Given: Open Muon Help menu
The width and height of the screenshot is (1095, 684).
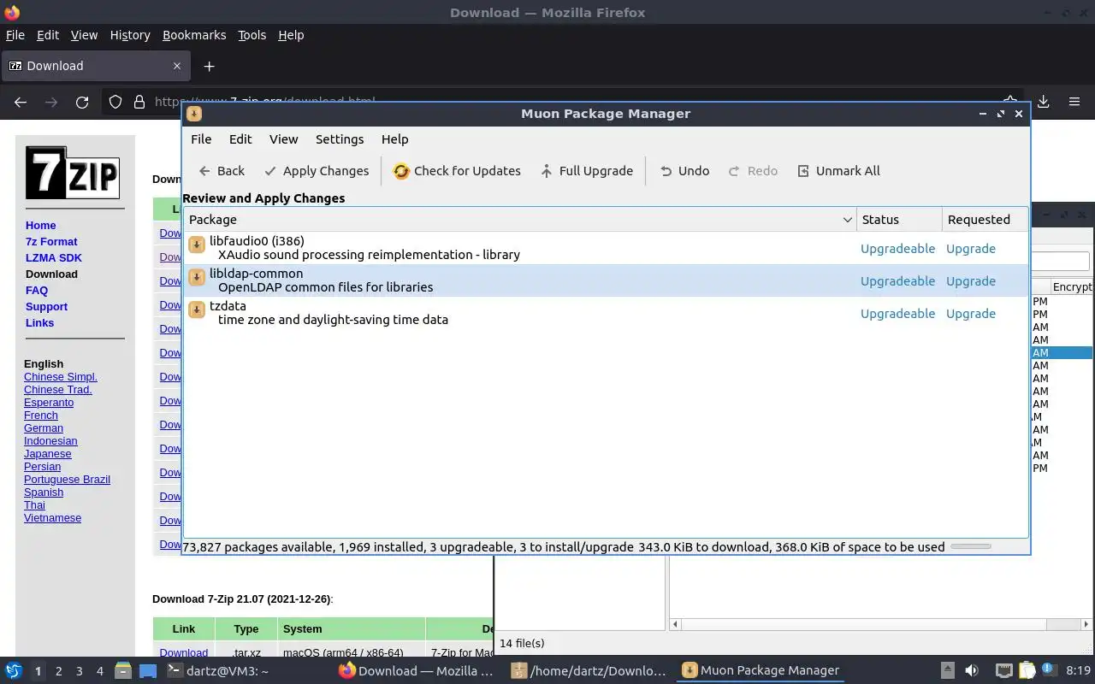Looking at the screenshot, I should (x=395, y=139).
